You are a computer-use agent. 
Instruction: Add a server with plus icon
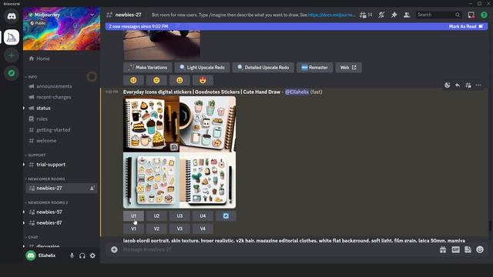pos(12,55)
